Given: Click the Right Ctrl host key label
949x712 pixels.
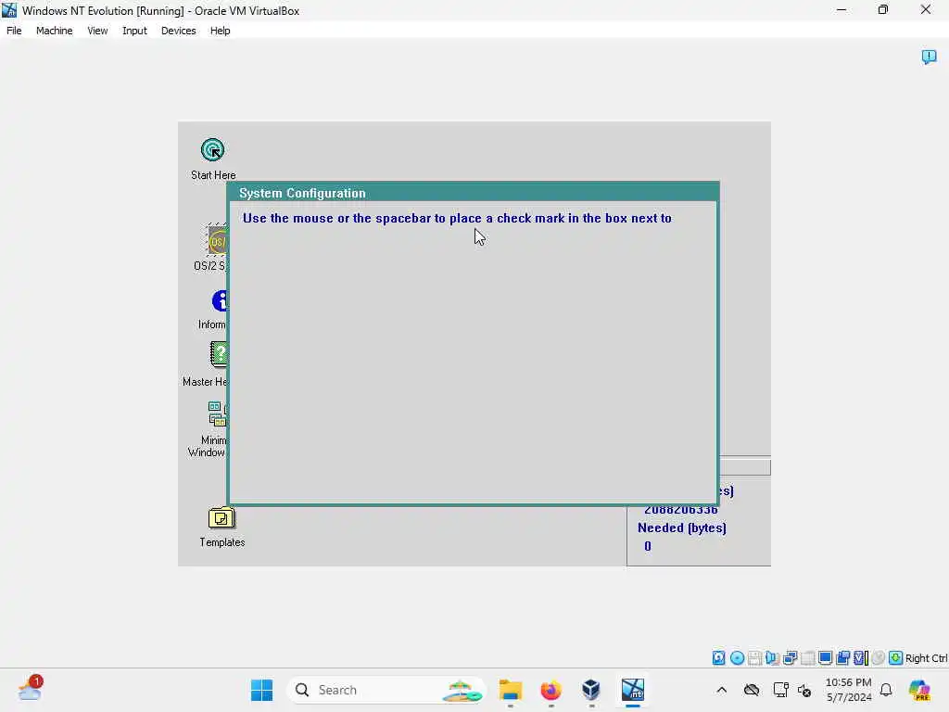Looking at the screenshot, I should 926,658.
